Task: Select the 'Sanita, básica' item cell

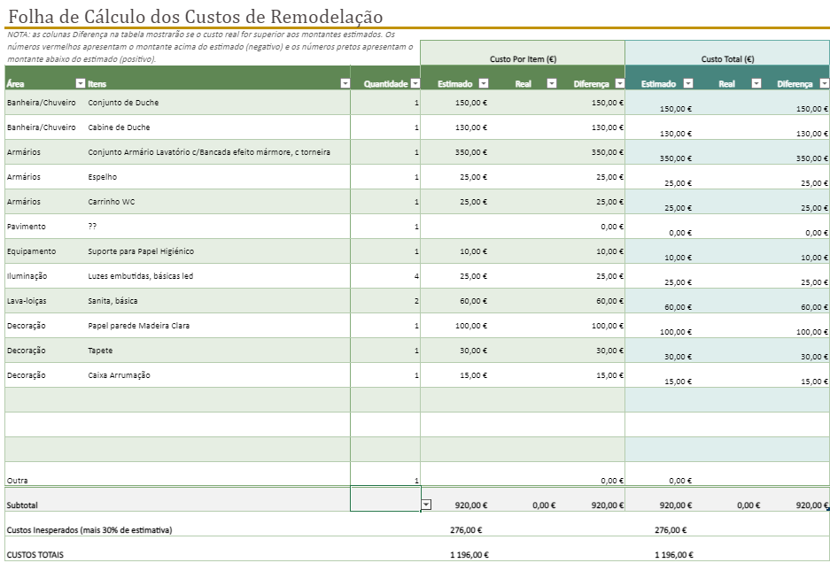Action: pyautogui.click(x=218, y=301)
